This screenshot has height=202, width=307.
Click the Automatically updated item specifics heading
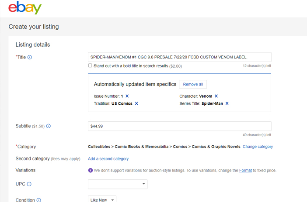coord(135,84)
